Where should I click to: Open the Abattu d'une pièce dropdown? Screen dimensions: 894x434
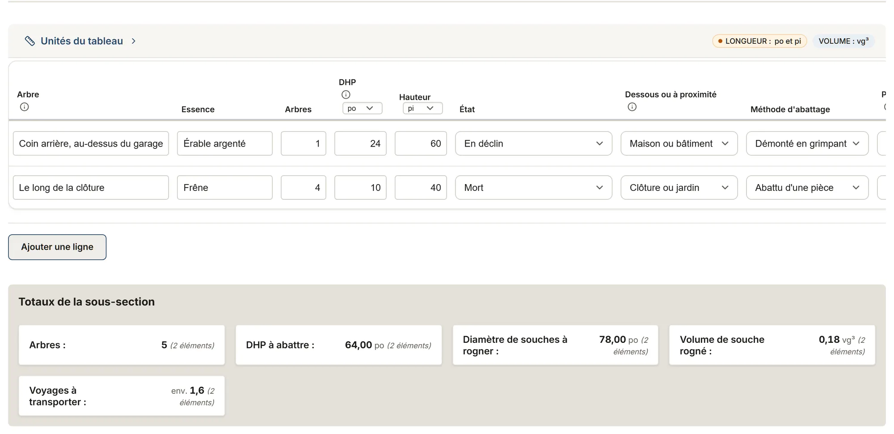[x=807, y=188]
